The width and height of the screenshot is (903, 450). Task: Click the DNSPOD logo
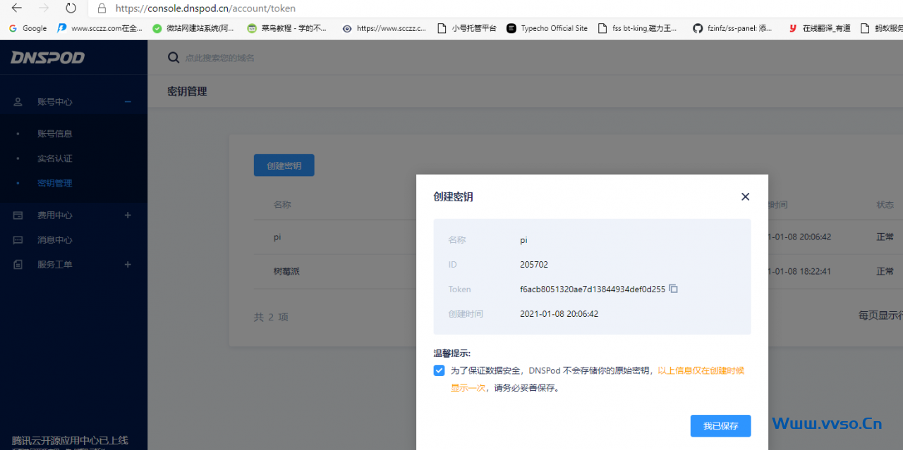pos(47,58)
